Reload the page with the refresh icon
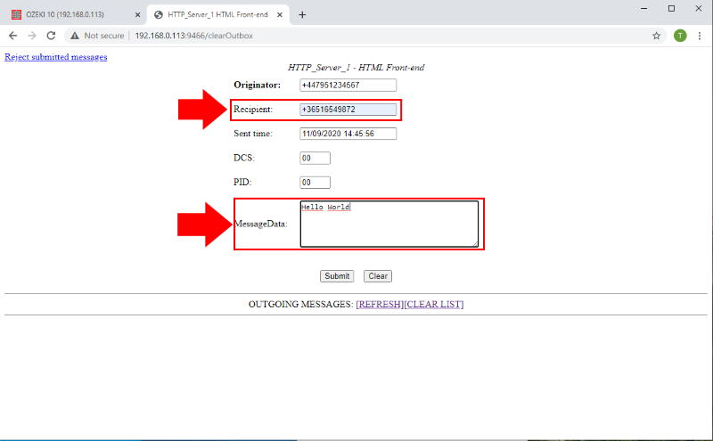This screenshot has height=441, width=713. 51,36
